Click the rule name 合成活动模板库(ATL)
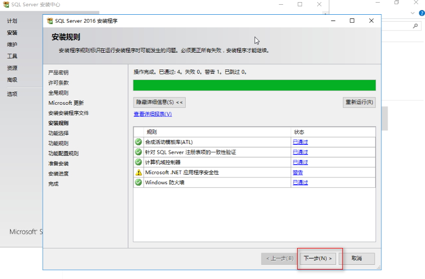425x279 pixels. click(169, 142)
